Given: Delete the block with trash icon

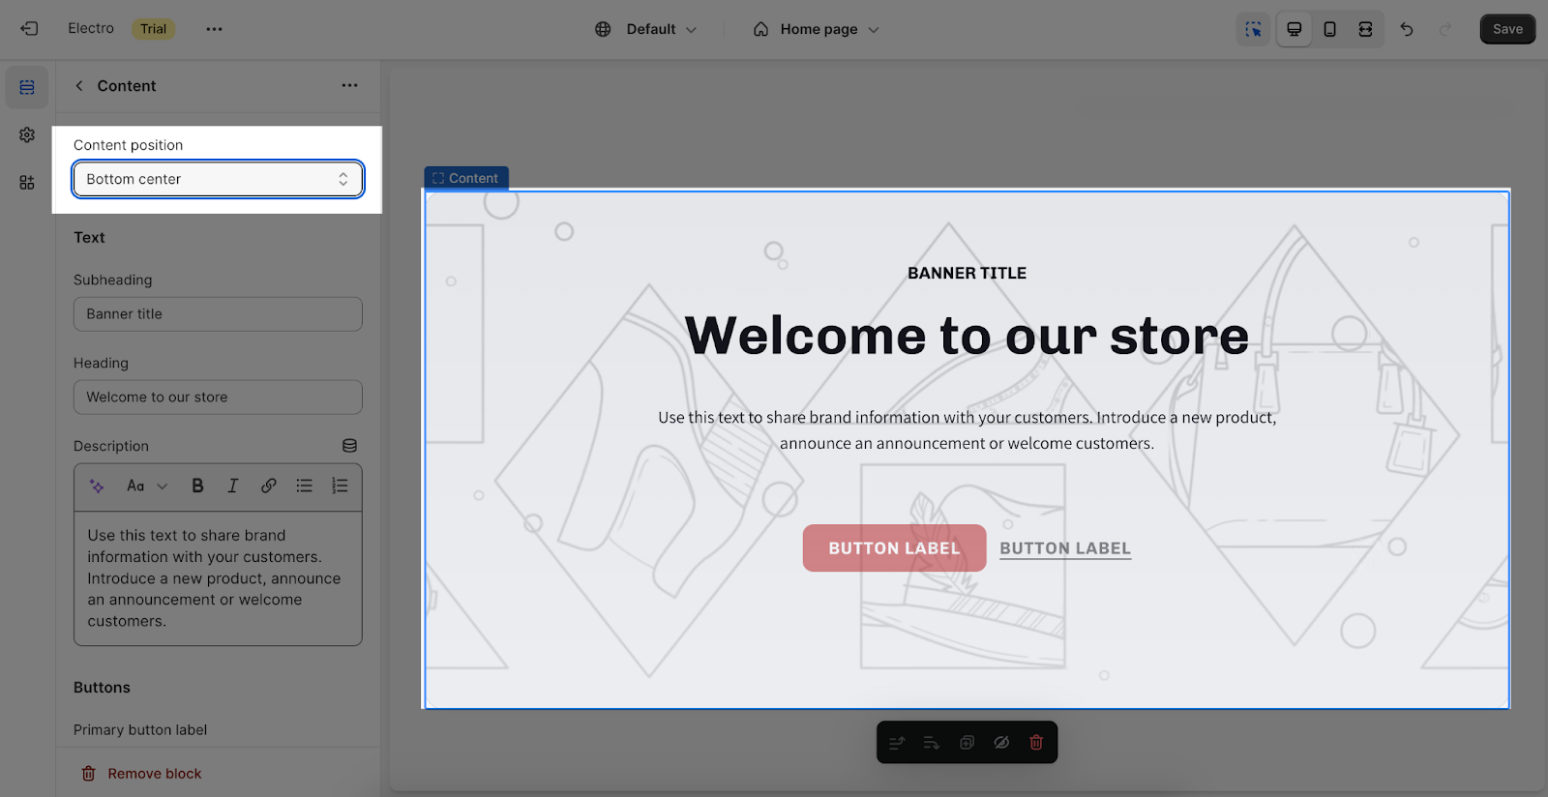Looking at the screenshot, I should 1036,743.
